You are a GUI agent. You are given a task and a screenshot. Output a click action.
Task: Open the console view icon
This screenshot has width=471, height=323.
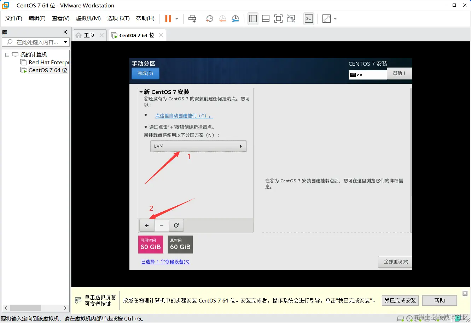point(309,19)
